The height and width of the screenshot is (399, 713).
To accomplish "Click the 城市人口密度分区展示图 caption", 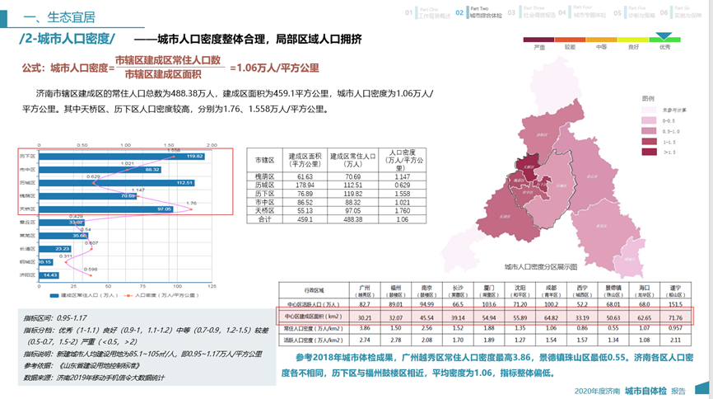I will pyautogui.click(x=541, y=267).
